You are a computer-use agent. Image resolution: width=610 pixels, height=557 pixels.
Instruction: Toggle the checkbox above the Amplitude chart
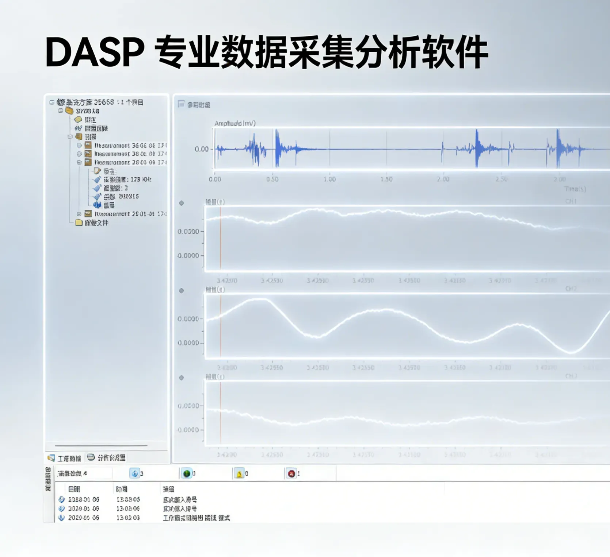[181, 104]
